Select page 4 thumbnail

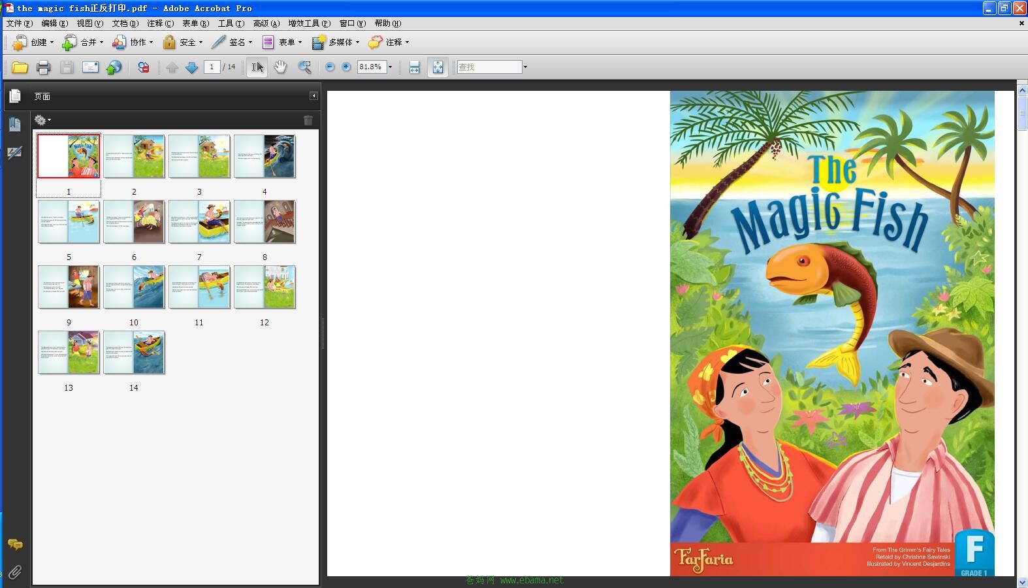click(265, 156)
